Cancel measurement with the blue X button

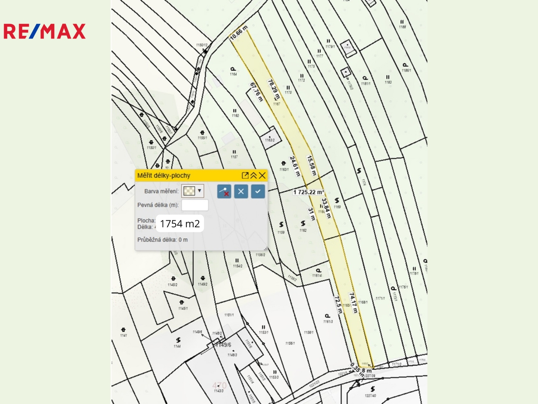(241, 192)
